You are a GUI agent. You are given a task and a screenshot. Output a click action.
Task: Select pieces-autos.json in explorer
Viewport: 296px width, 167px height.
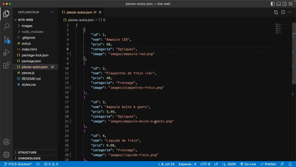coord(36,67)
